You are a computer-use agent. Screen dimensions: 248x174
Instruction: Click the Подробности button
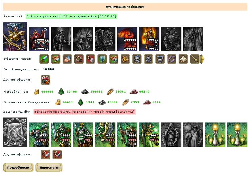(18, 167)
